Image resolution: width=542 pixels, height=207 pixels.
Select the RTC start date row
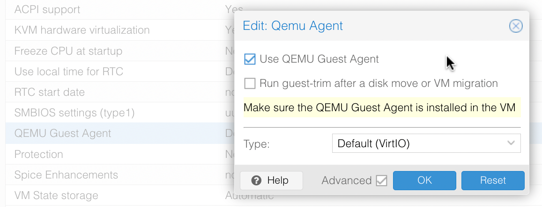(120, 92)
